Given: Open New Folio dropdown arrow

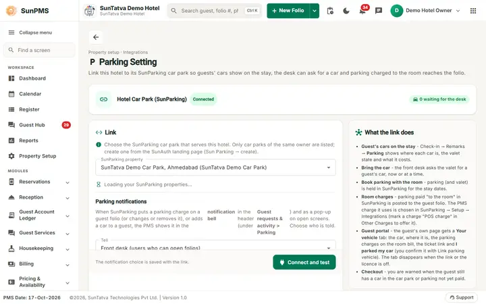Looking at the screenshot, I should [x=315, y=11].
